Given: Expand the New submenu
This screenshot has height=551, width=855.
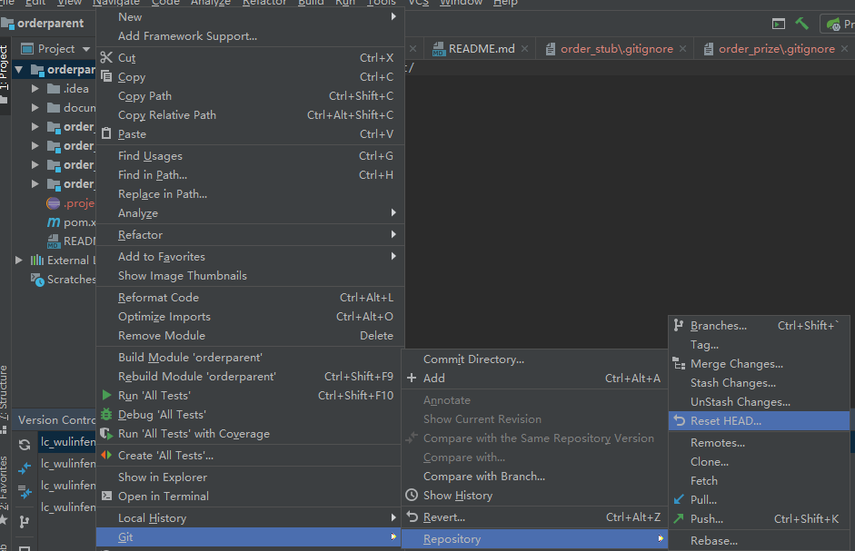Looking at the screenshot, I should (130, 16).
